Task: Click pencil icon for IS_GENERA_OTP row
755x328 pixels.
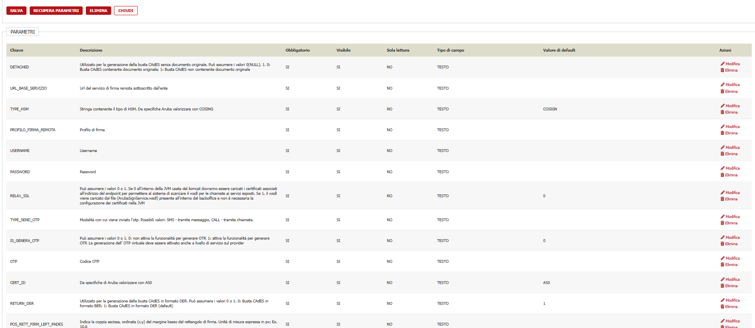Action: (723, 237)
